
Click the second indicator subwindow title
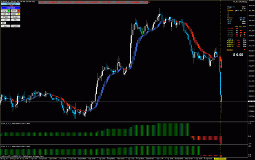[16, 146]
